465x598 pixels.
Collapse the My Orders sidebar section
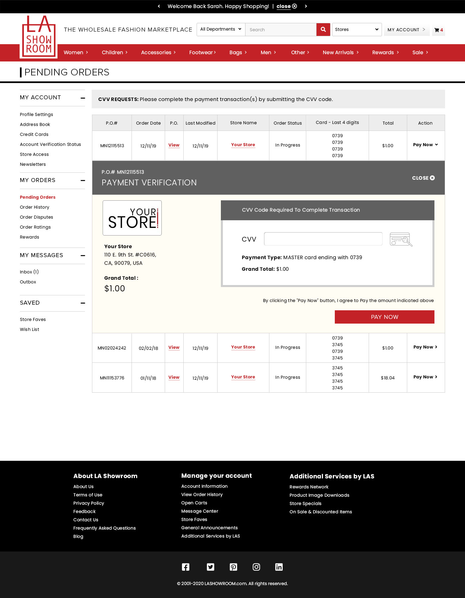click(x=83, y=180)
